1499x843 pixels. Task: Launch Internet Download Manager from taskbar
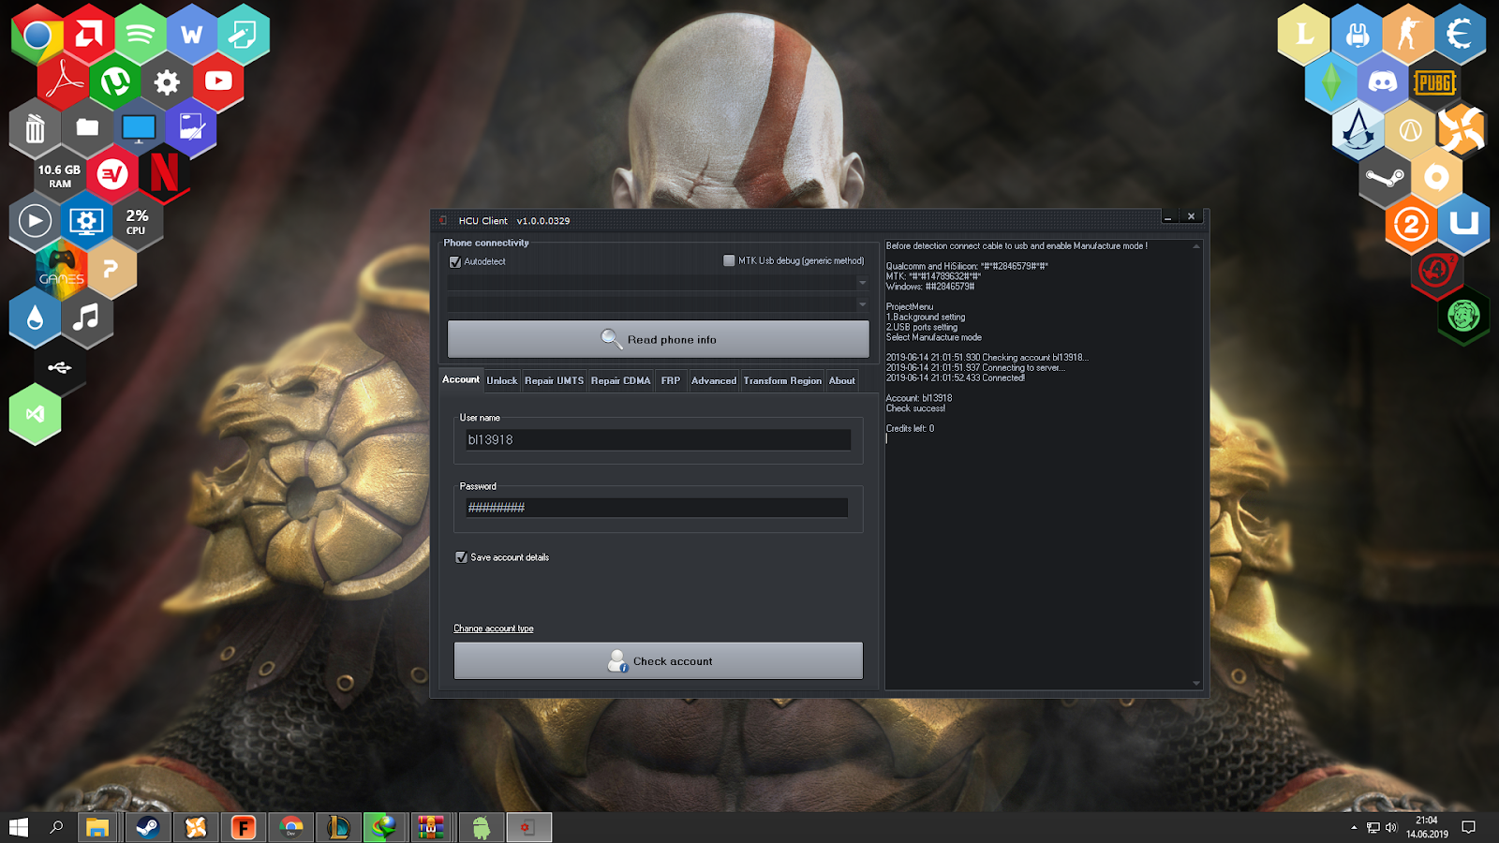click(x=383, y=827)
